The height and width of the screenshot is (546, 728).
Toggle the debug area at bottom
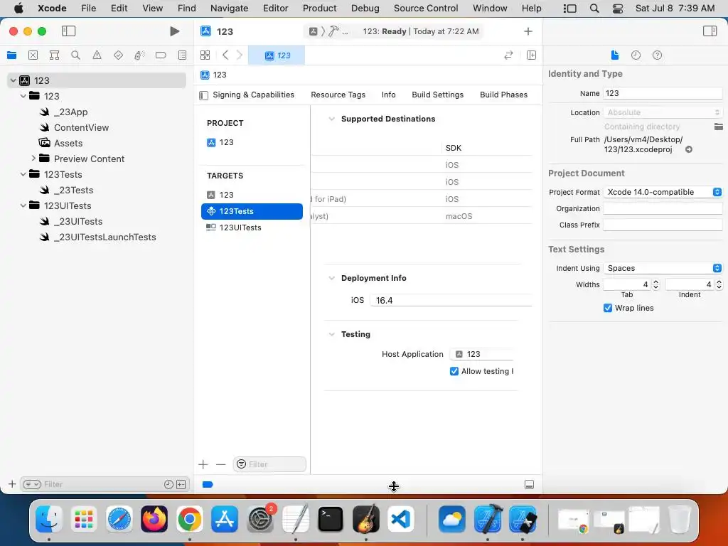[529, 485]
